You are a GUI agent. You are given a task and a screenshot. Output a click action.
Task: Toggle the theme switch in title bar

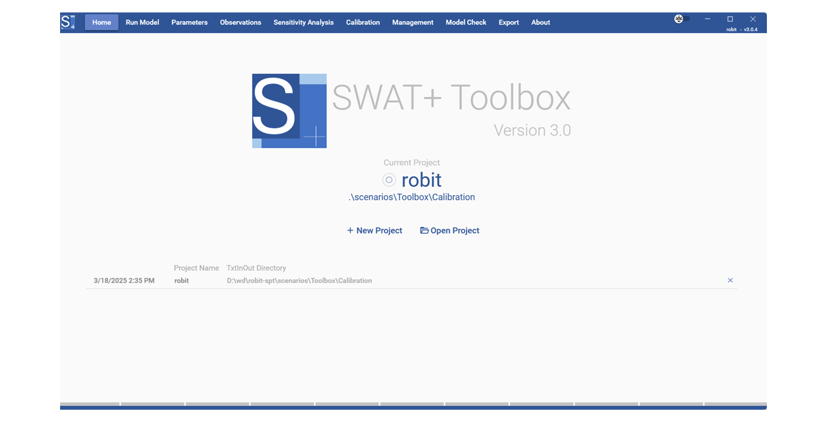tap(682, 19)
